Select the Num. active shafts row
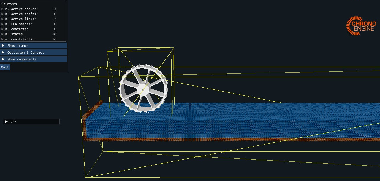380x181 pixels. pyautogui.click(x=29, y=14)
